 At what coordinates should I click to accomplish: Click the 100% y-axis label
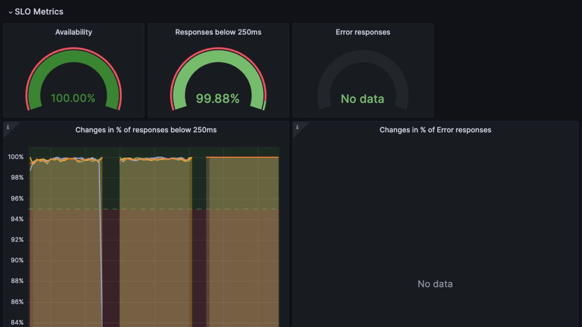pos(16,157)
